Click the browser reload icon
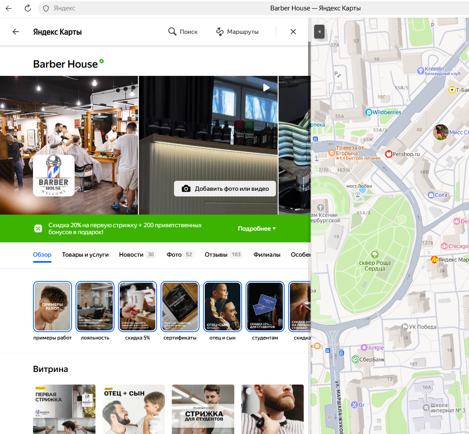 (x=28, y=8)
